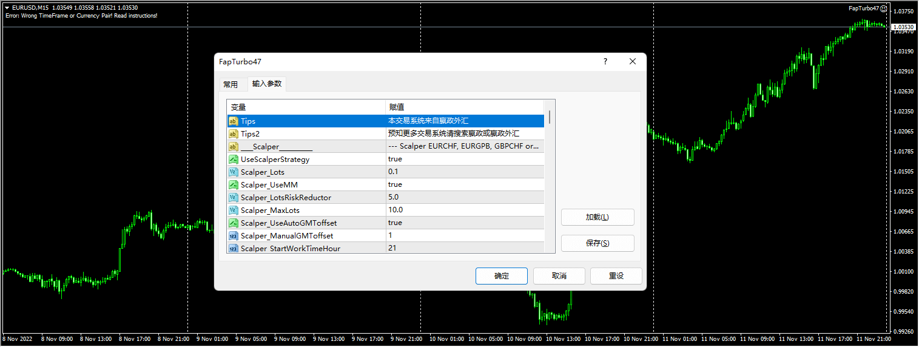Screen dimensions: 919x347
Task: Select the 输入参数 tab
Action: click(x=267, y=84)
